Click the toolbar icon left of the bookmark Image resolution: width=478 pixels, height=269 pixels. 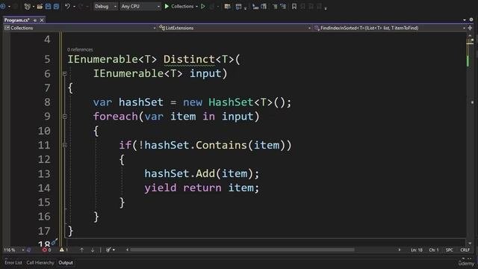[284, 7]
